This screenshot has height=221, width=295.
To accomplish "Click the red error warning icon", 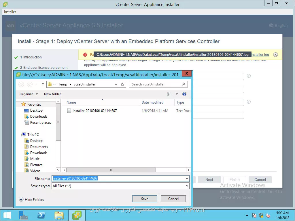I will pos(85,54).
